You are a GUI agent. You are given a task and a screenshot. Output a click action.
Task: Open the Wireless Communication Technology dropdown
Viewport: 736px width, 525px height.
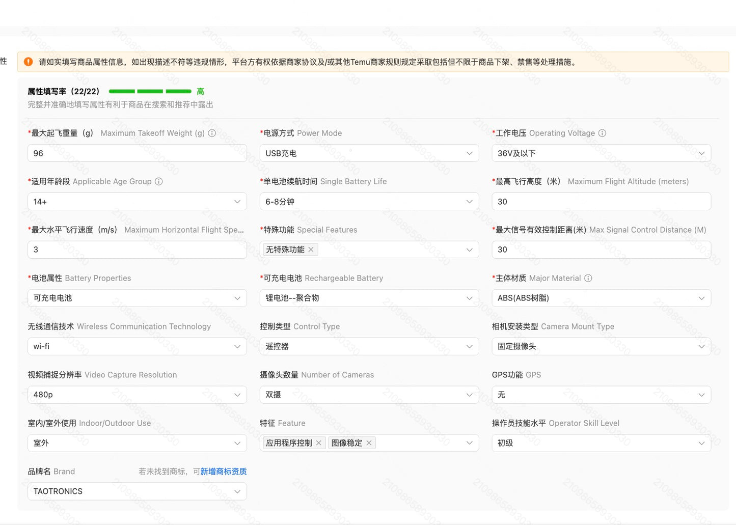tap(137, 346)
